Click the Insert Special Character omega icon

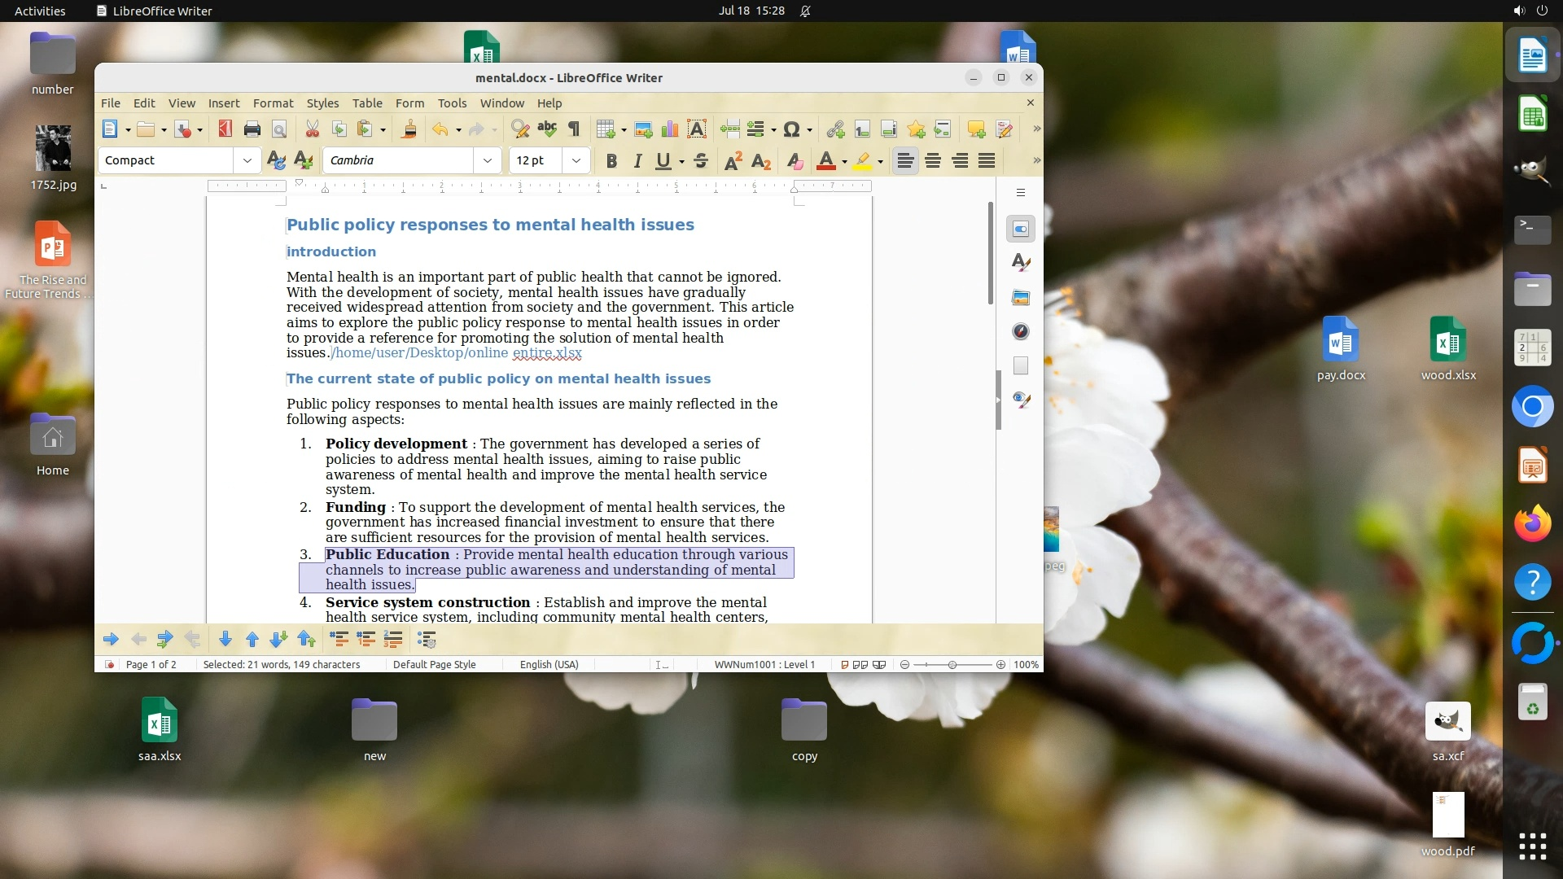pos(791,129)
